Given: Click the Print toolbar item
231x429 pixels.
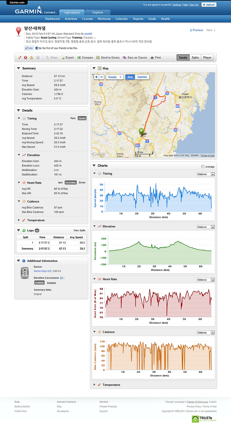Looking at the screenshot, I should tap(156, 58).
